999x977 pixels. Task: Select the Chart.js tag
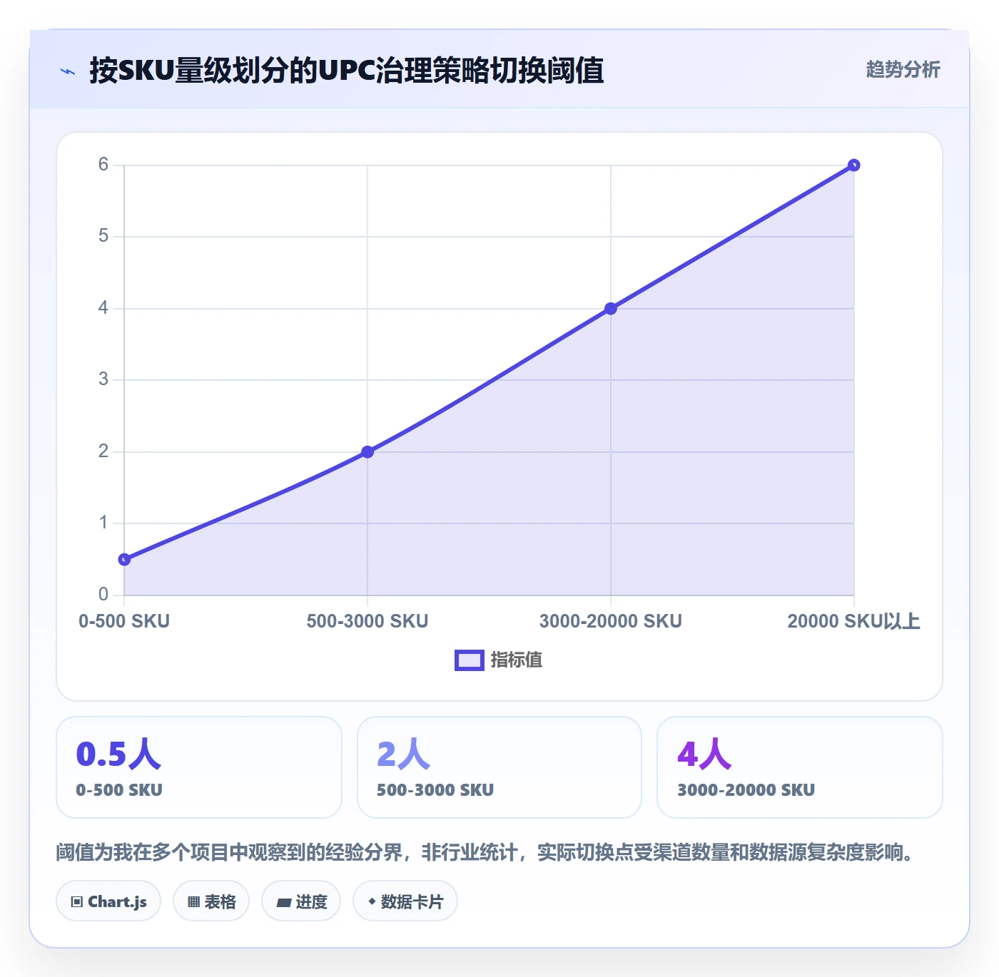pos(108,901)
